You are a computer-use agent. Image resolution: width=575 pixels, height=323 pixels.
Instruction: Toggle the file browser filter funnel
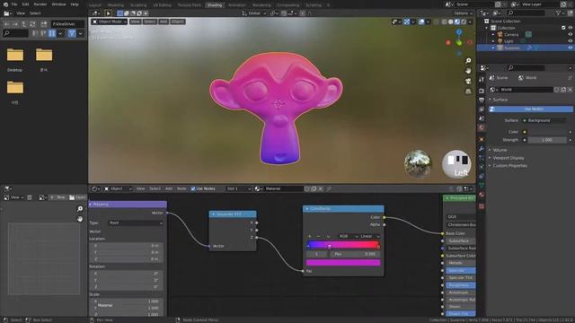pos(72,33)
